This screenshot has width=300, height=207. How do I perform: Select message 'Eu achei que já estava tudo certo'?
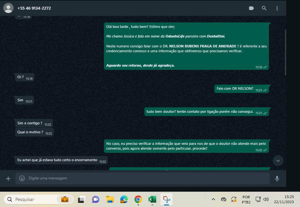[61, 160]
